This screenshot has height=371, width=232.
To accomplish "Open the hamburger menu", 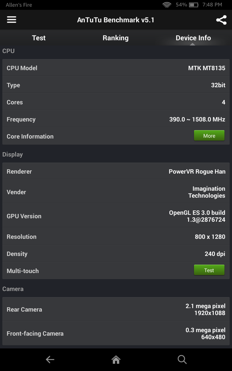I will pos(12,20).
